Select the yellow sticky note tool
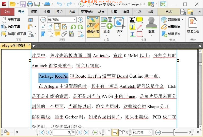Viewport: 203px width, 137px height. point(139,20)
